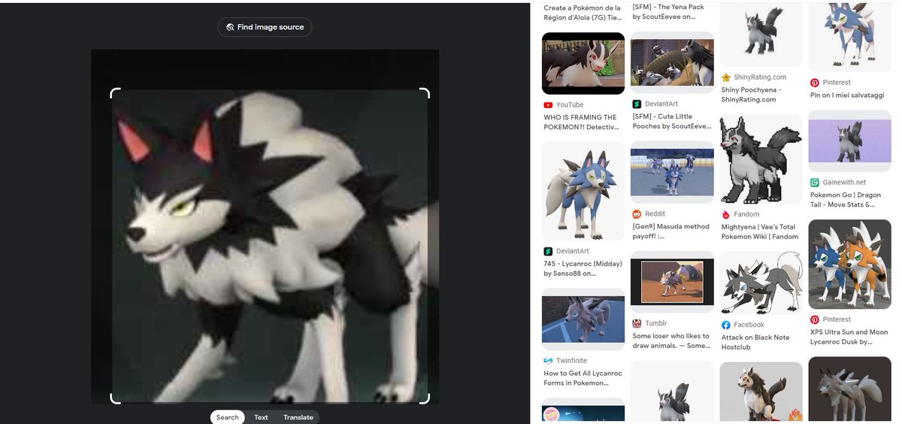Click the magnifier icon in Find image source
Screen dimensions: 902x424
click(x=231, y=27)
